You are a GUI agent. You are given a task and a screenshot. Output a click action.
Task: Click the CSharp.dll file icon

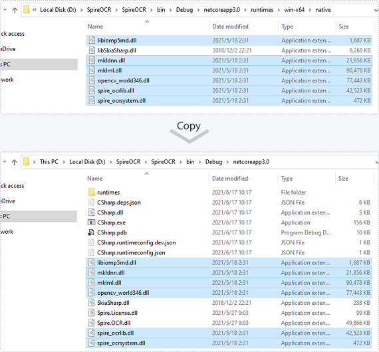pyautogui.click(x=91, y=213)
